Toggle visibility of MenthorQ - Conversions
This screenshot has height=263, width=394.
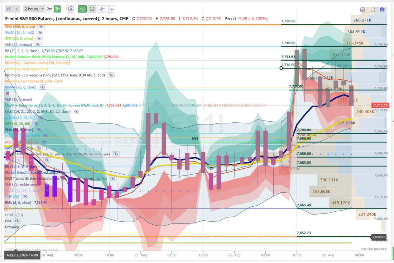click(x=111, y=75)
